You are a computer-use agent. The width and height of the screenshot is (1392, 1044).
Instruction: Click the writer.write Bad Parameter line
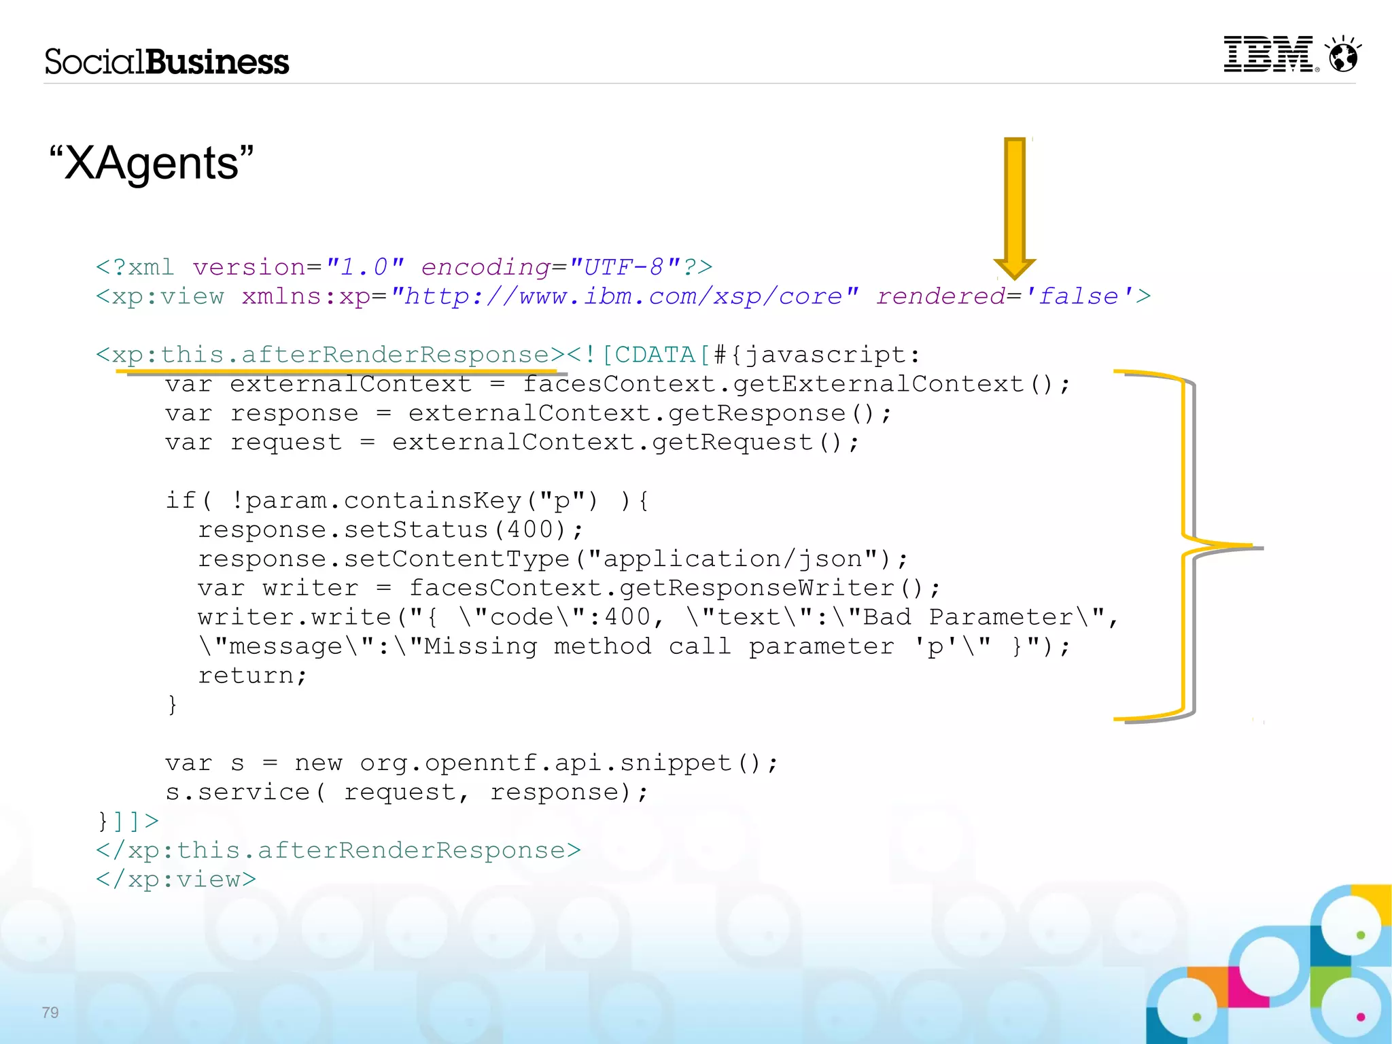pyautogui.click(x=658, y=618)
